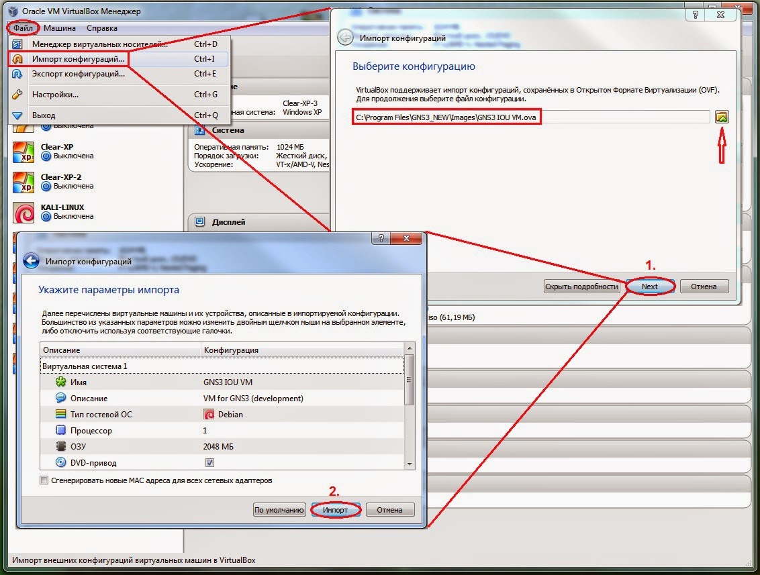The height and width of the screenshot is (575, 760).
Task: Click scroll down arrow of configuration table
Action: point(410,464)
